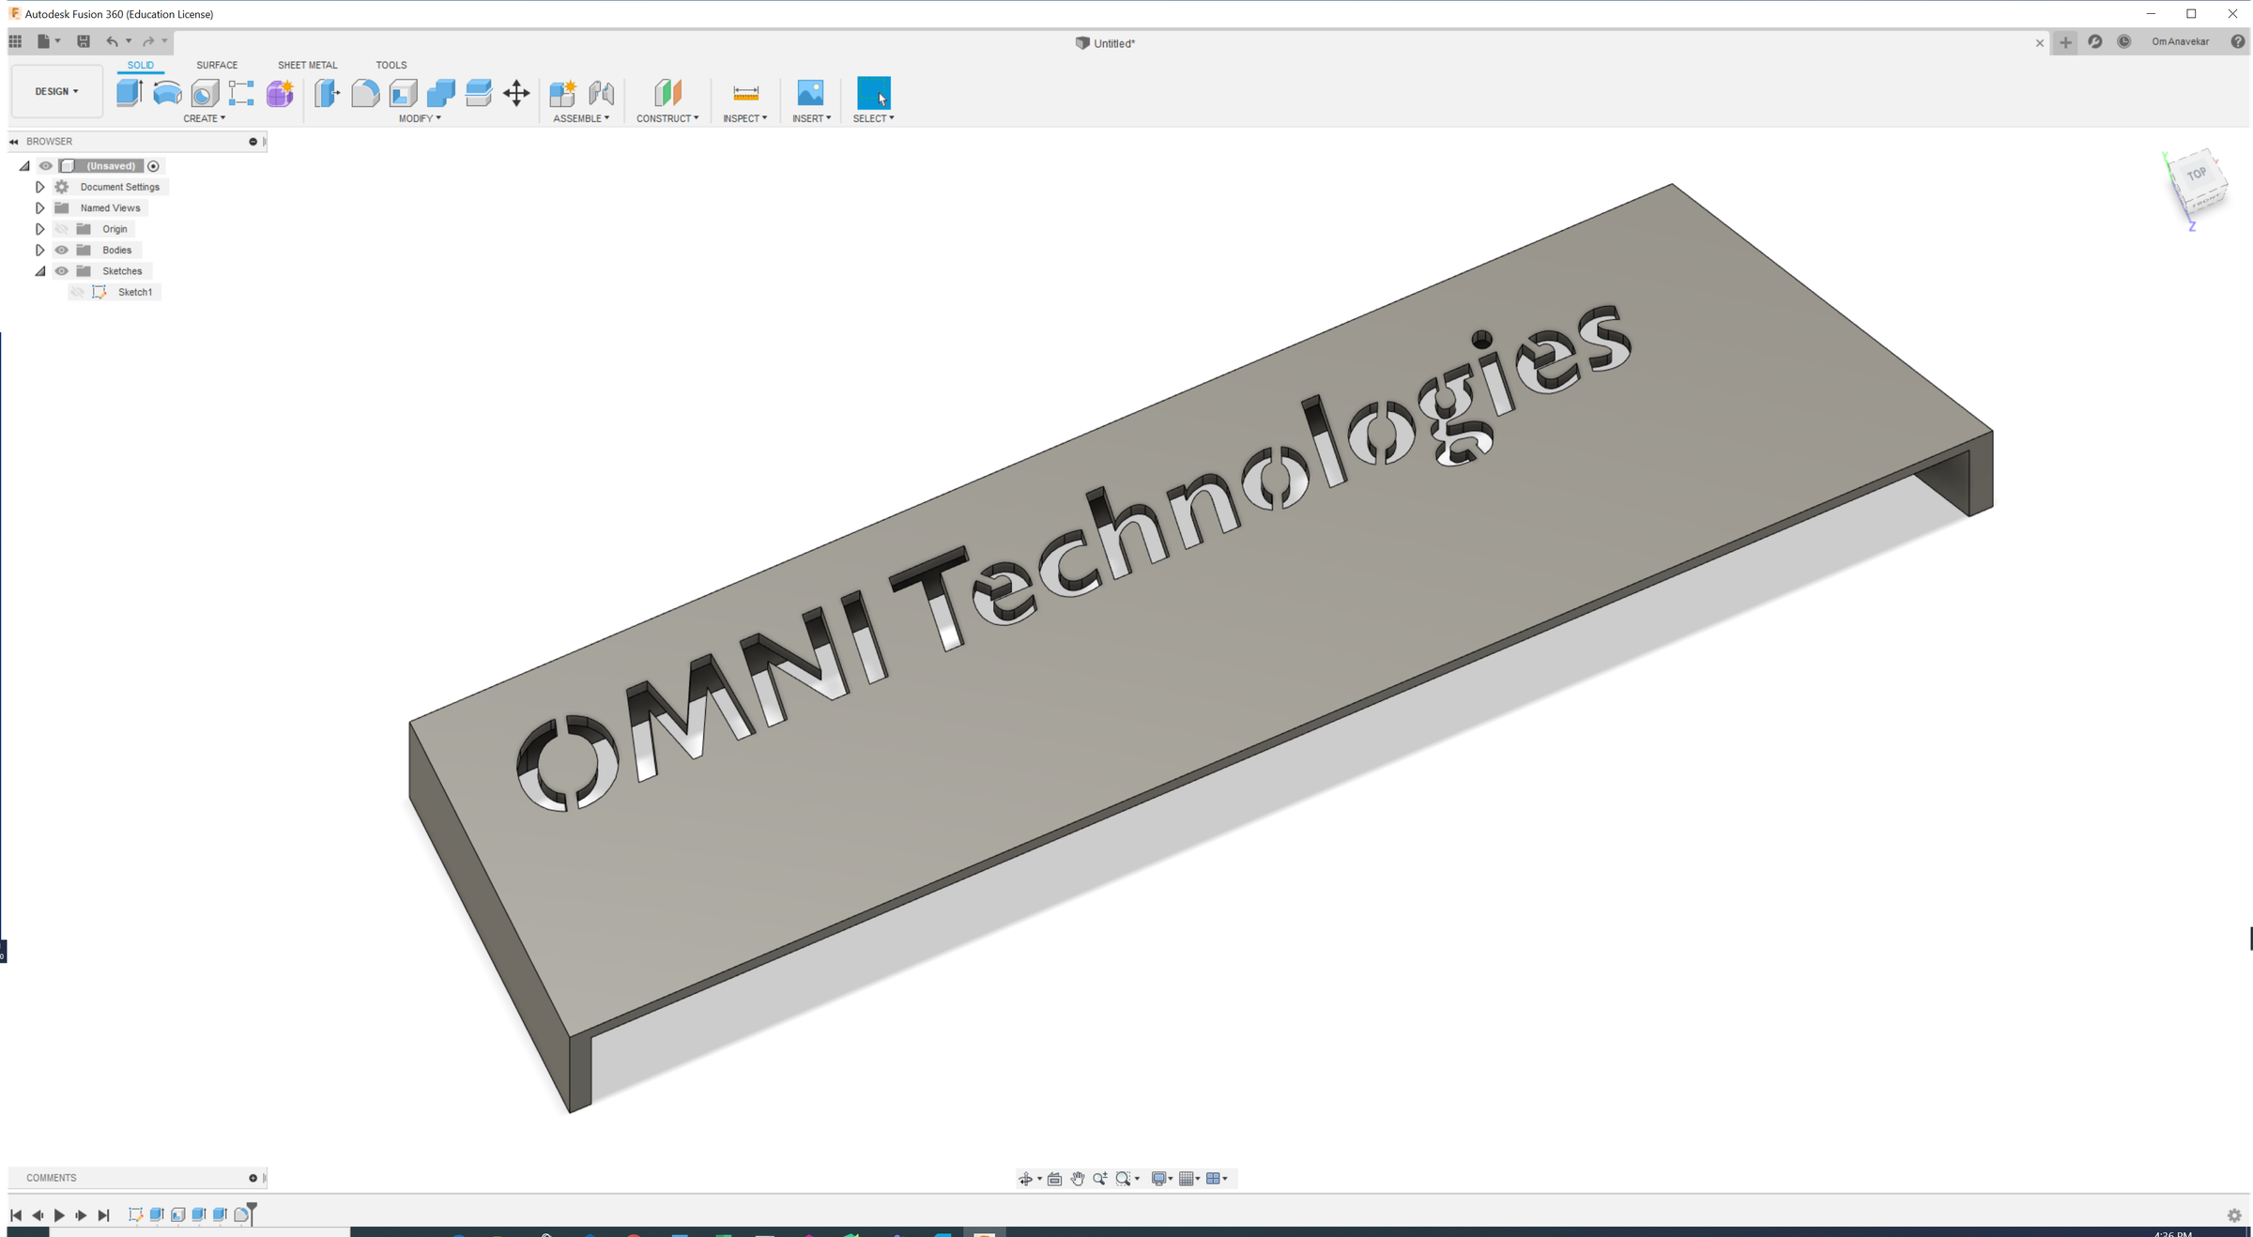This screenshot has height=1237, width=2253.
Task: Collapse the Sketches folder
Action: pos(40,270)
